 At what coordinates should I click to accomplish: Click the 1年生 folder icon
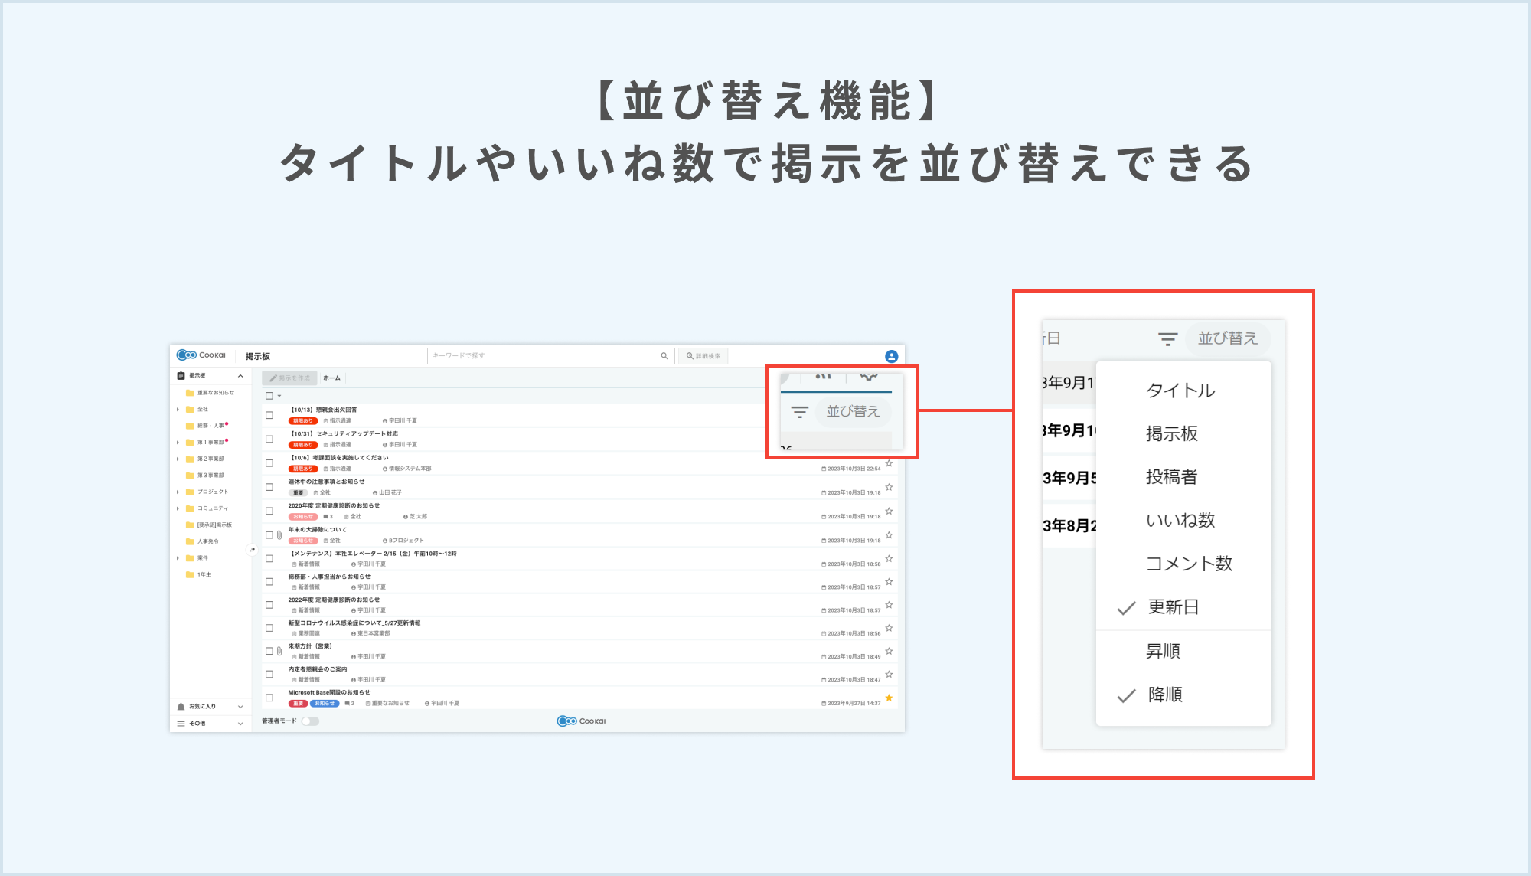click(190, 574)
